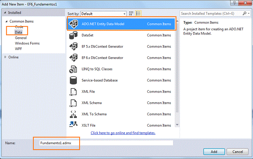The width and height of the screenshot is (253, 159).
Task: Click the template list scrollbar thumb
Action: 177,68
